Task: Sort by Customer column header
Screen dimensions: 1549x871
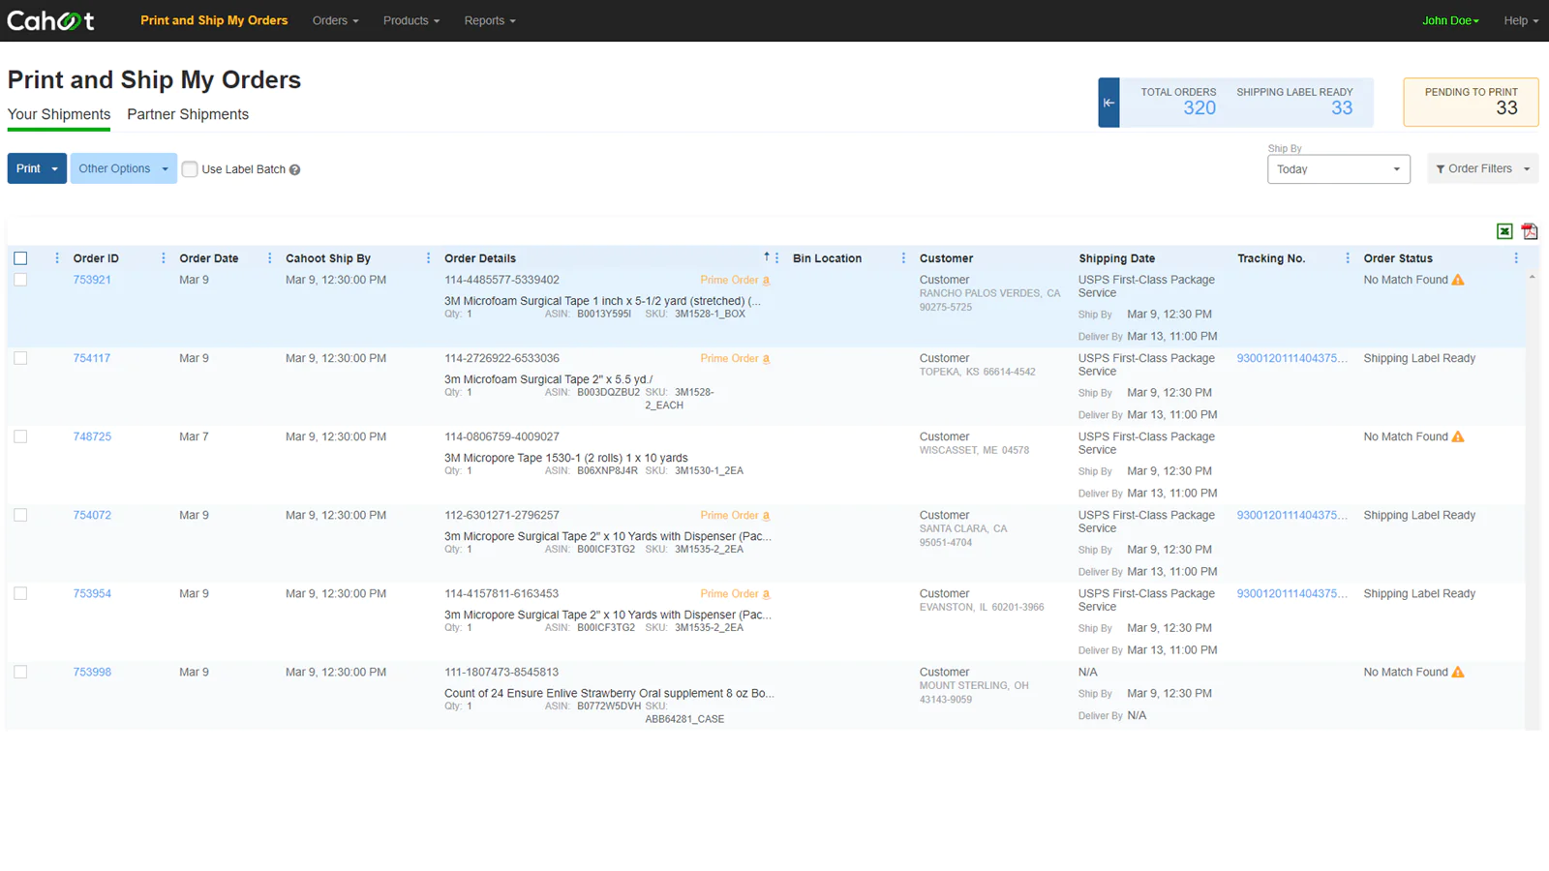Action: pos(946,258)
